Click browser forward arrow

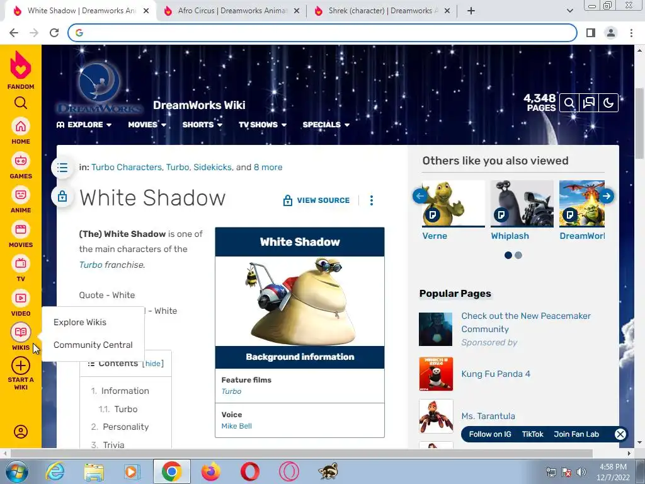tap(34, 33)
